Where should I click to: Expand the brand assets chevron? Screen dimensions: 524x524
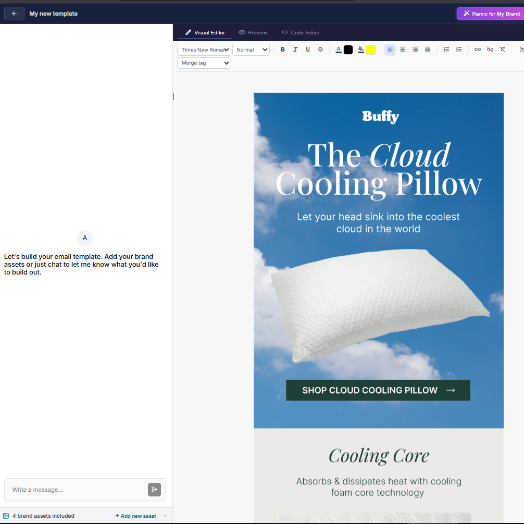(165, 516)
